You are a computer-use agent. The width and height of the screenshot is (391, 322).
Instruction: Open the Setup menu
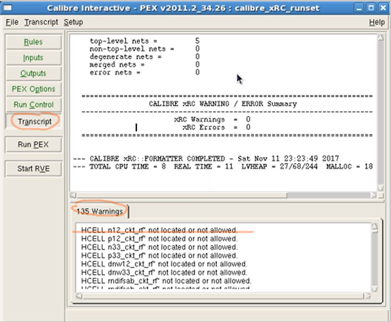73,23
